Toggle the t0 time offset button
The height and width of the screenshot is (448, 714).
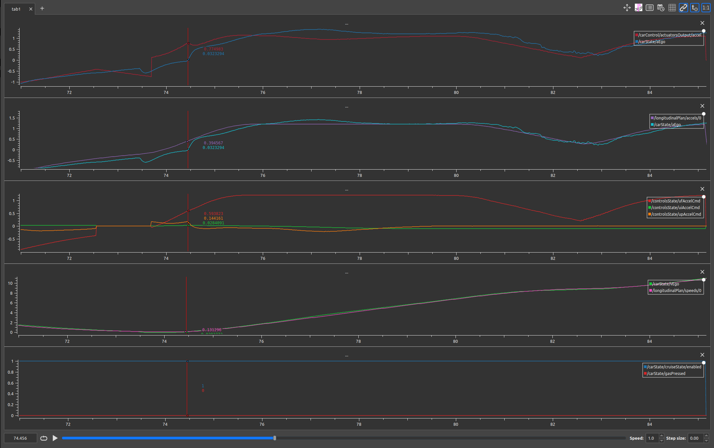coord(695,8)
